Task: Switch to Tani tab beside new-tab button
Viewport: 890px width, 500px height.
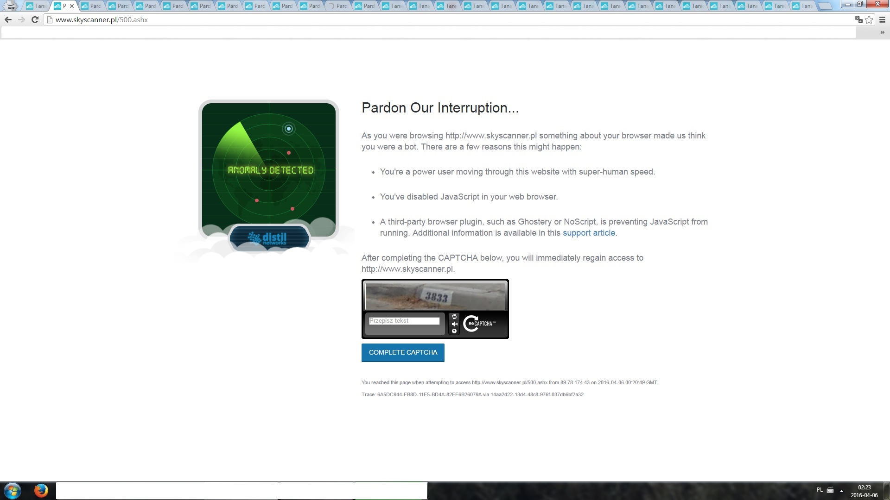Action: [803, 6]
